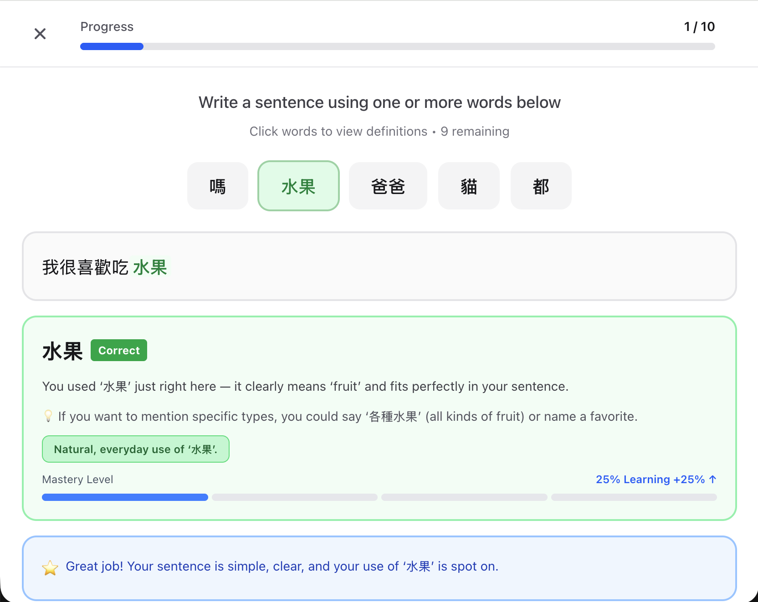Viewport: 758px width, 602px height.
Task: Click the upward arrow next to +25%
Action: [x=713, y=479]
